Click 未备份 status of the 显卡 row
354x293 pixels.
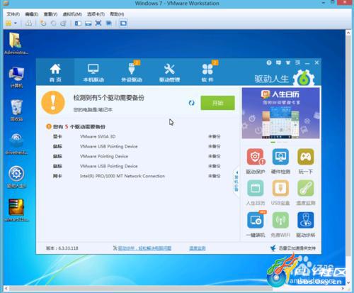coord(214,136)
